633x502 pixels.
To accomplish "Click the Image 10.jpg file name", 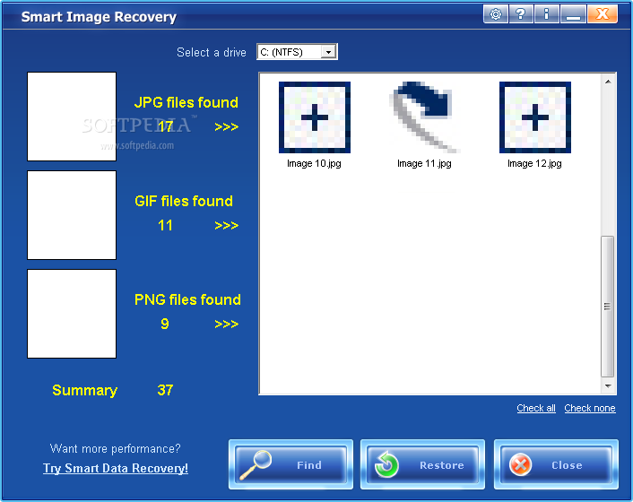I will coord(314,163).
